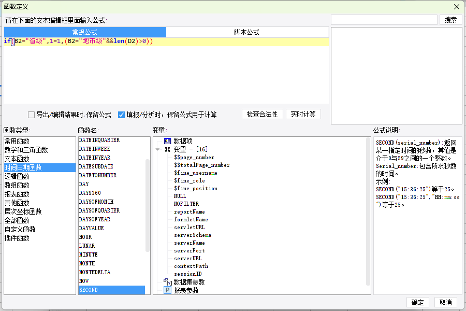Close the 函数定义 dialog
Image resolution: width=466 pixels, height=311 pixels.
[x=457, y=7]
